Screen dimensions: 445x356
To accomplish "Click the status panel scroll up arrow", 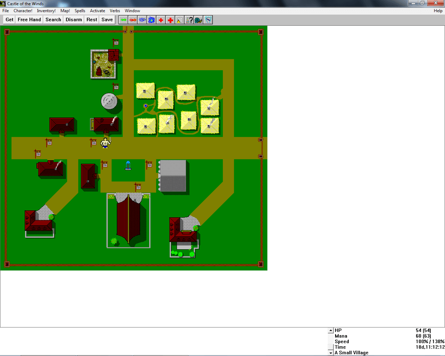I will pos(331,331).
